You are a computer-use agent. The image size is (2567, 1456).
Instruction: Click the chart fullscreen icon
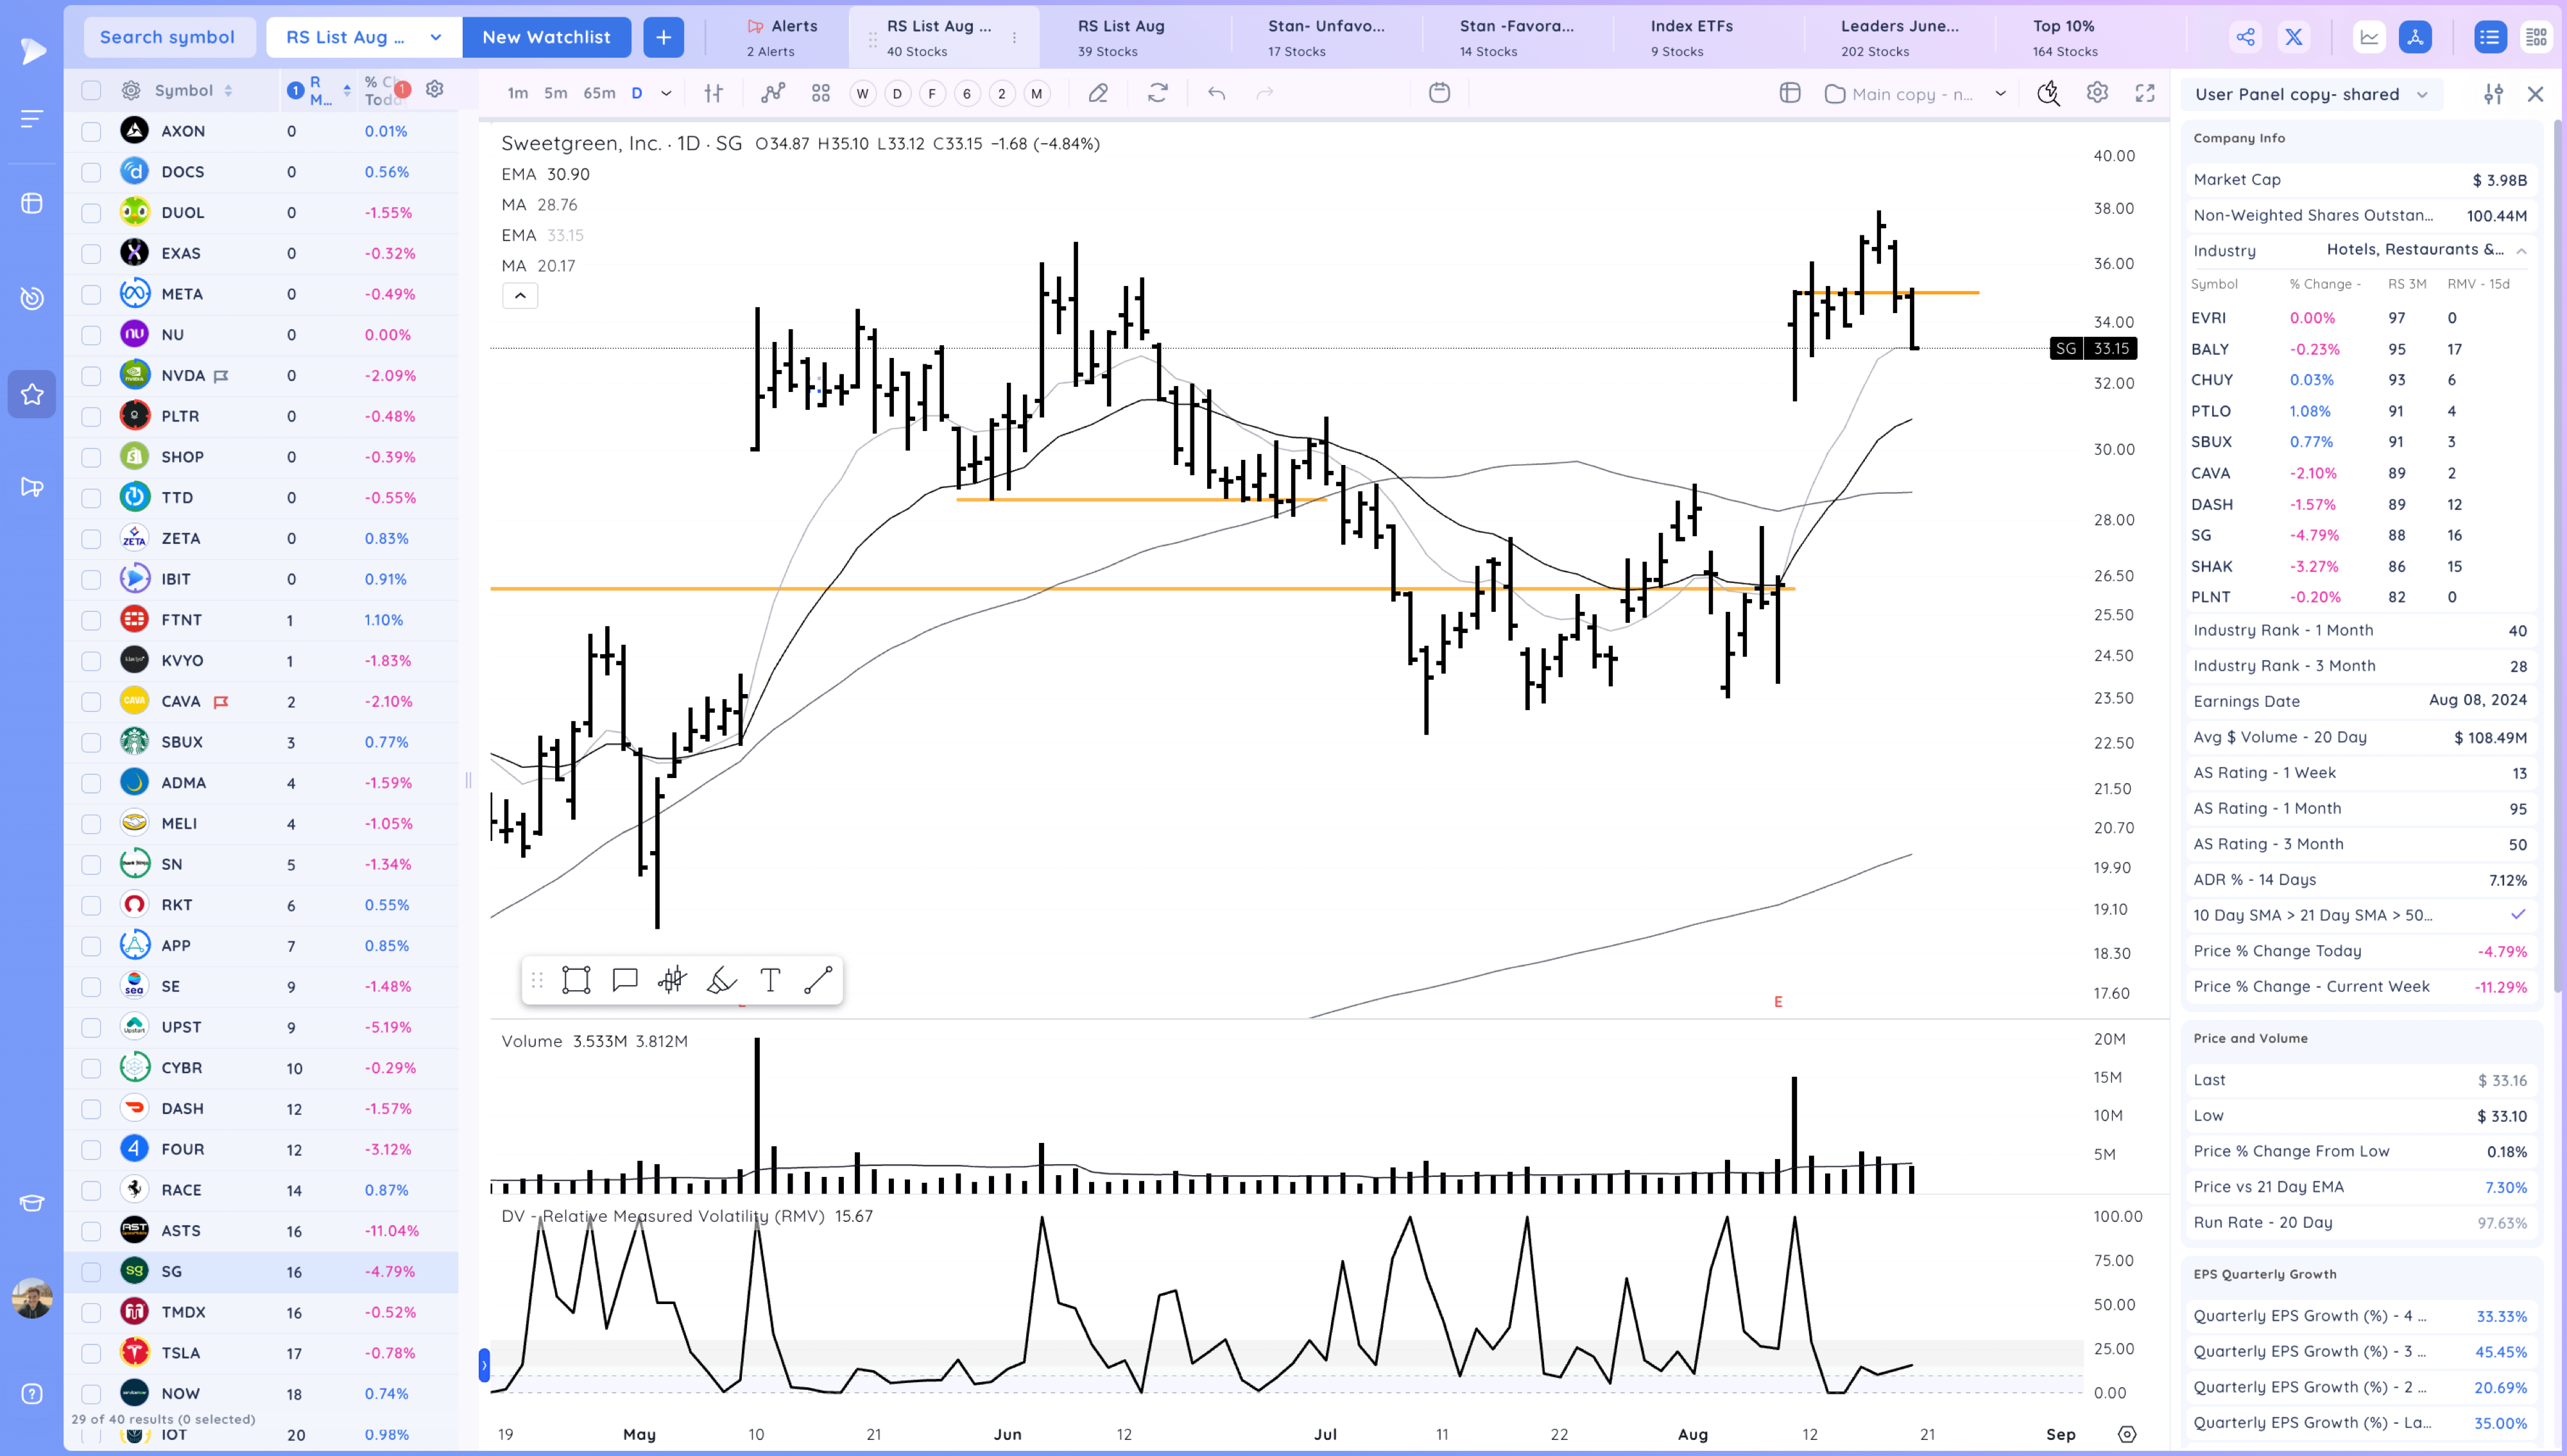coord(2145,93)
